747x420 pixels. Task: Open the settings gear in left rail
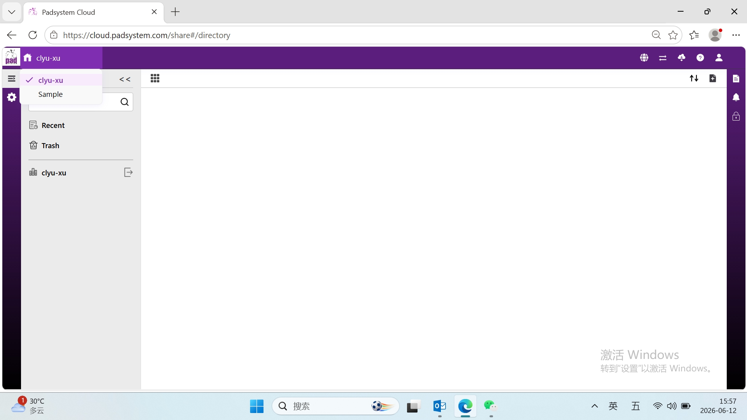[x=12, y=97]
